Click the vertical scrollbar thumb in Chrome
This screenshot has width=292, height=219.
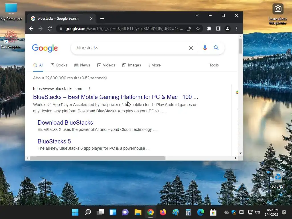[240, 46]
